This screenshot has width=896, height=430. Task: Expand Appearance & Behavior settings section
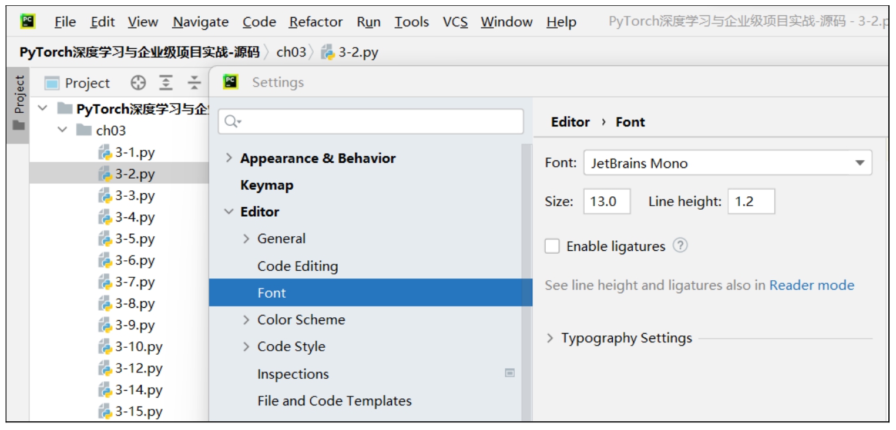(x=229, y=158)
